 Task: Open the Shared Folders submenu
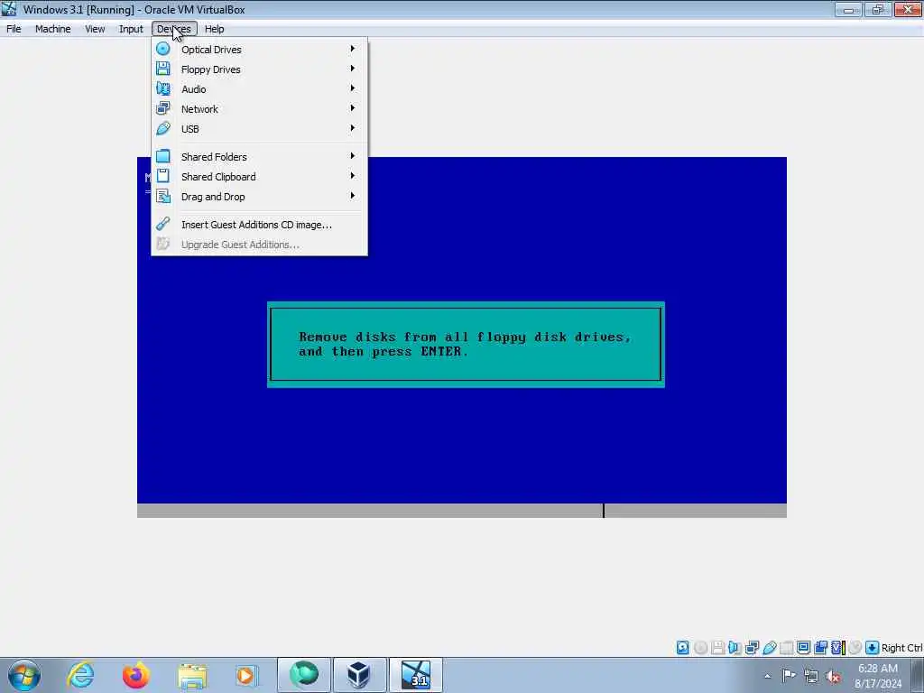(259, 157)
